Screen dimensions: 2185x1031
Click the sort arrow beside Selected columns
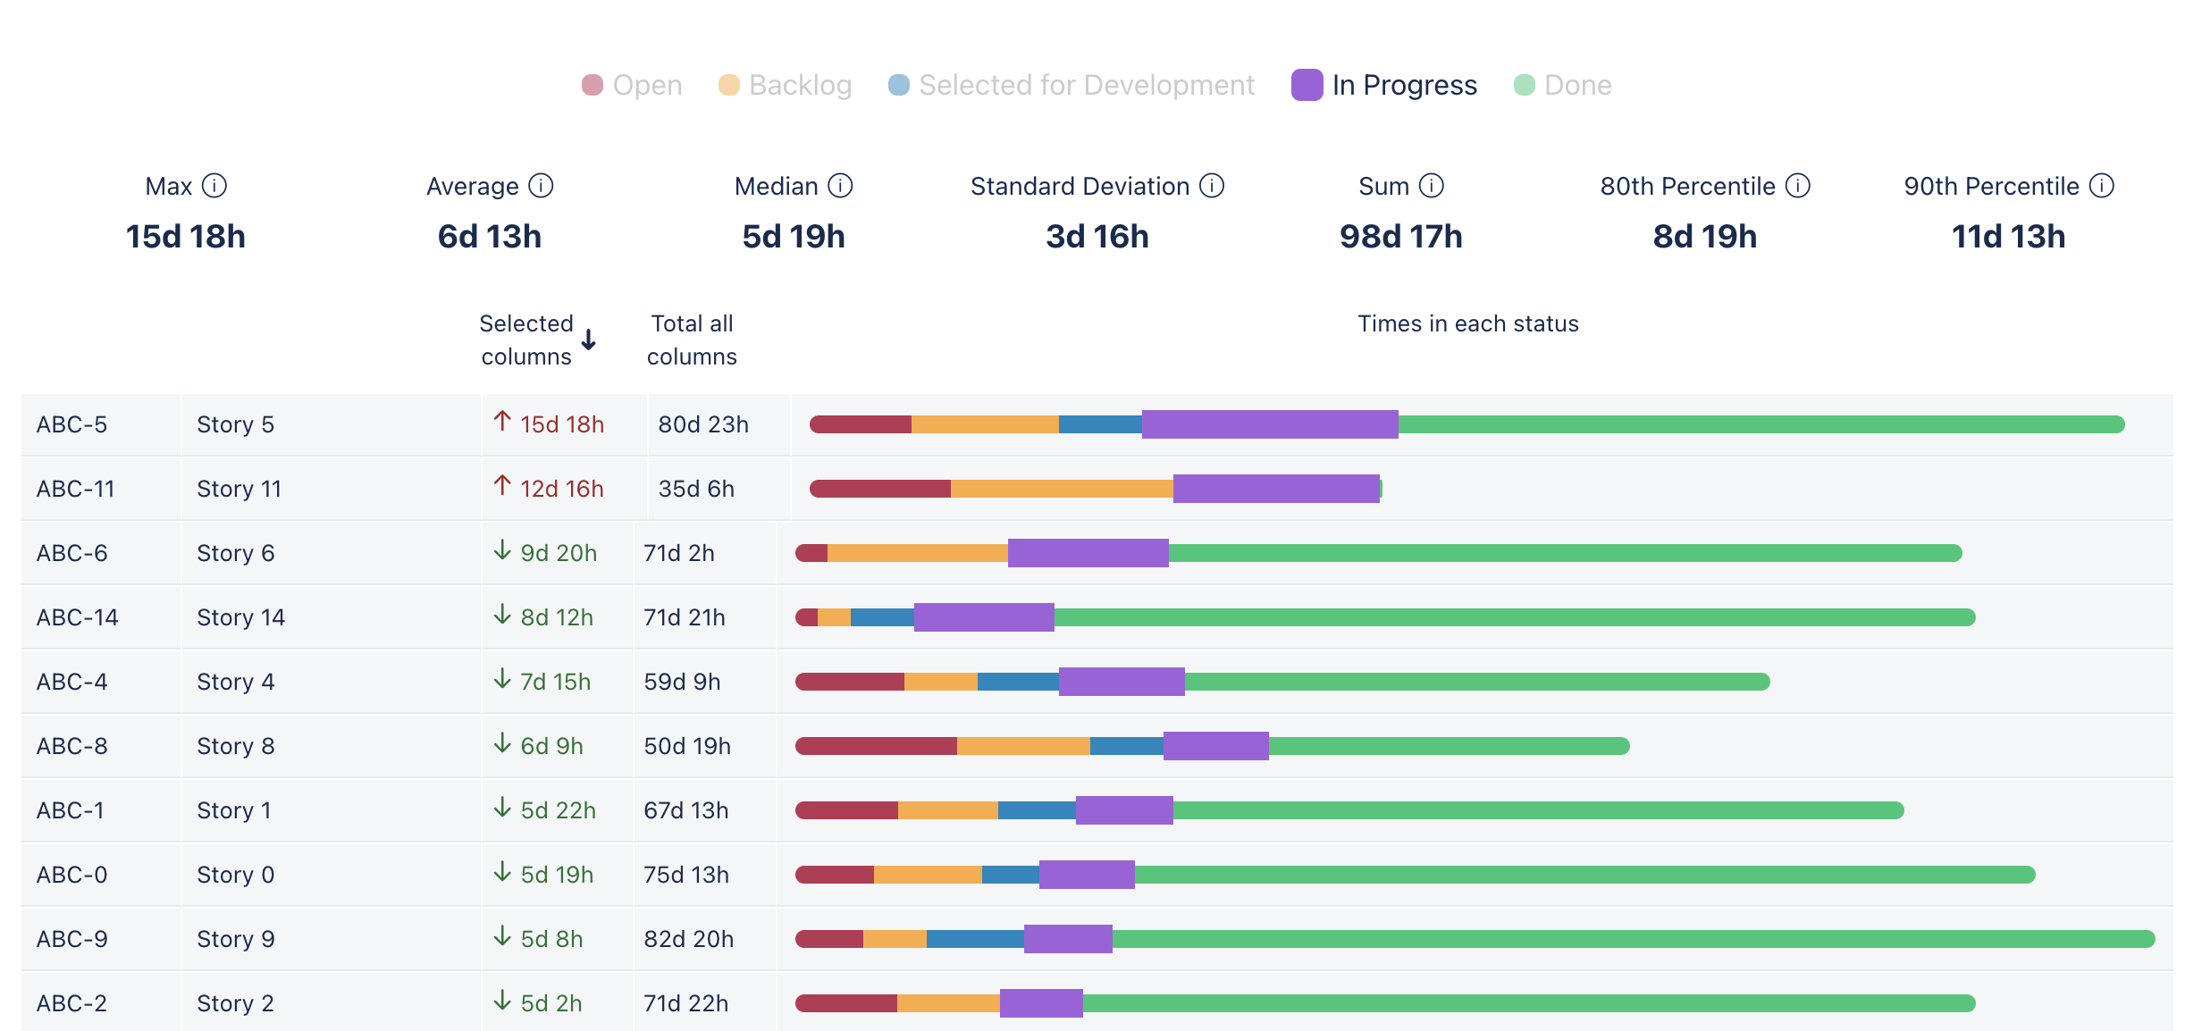click(589, 340)
